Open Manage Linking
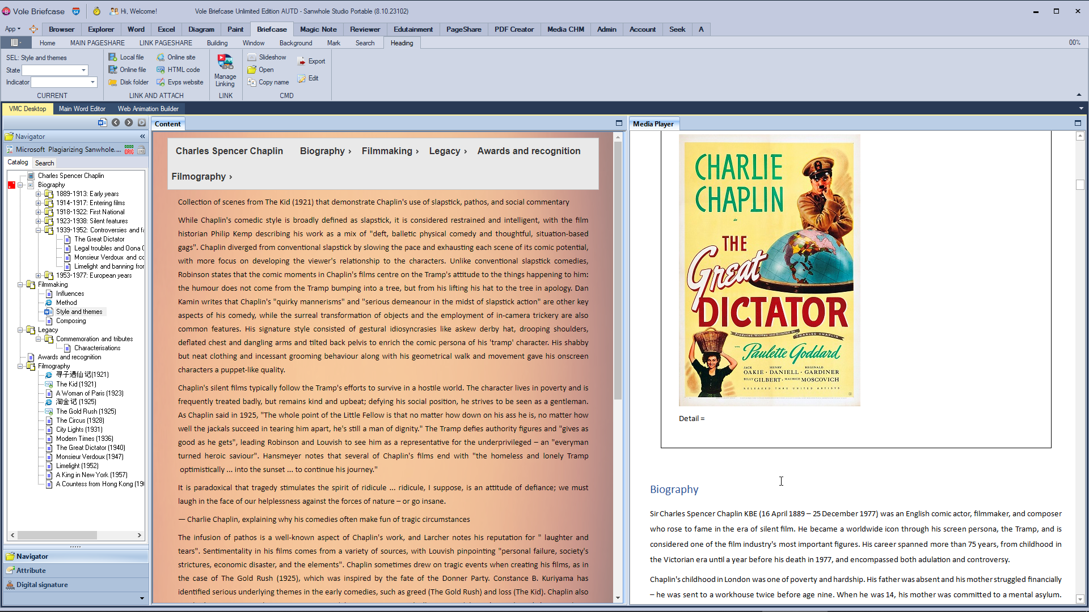This screenshot has height=612, width=1089. 225,70
